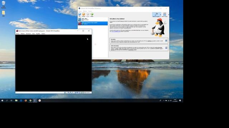This screenshot has width=229, height=128.
Task: Launch Chrome from taskbar
Action: (30, 100)
